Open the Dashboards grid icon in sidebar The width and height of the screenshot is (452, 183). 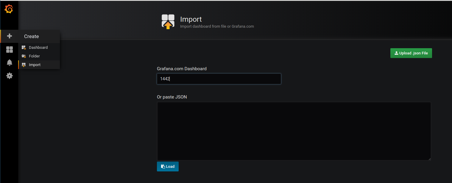pyautogui.click(x=10, y=50)
